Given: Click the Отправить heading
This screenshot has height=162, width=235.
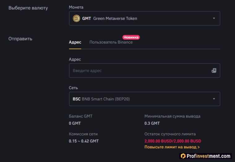Looking at the screenshot, I should coord(20,39).
